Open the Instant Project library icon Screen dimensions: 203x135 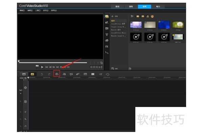click(107, 23)
